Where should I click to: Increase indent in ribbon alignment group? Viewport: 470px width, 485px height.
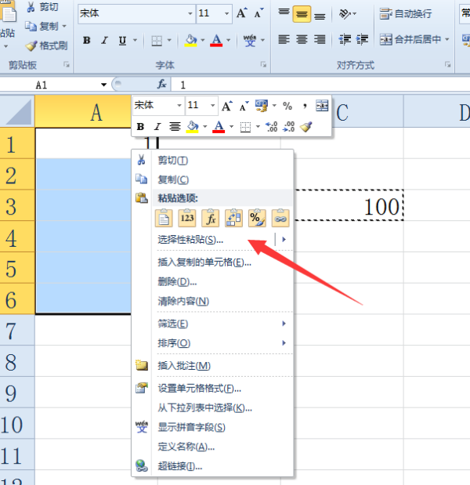pos(362,40)
